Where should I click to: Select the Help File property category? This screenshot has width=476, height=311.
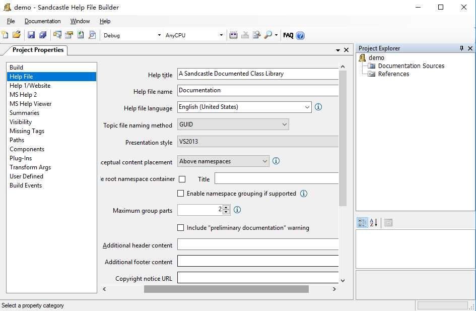[x=51, y=77]
